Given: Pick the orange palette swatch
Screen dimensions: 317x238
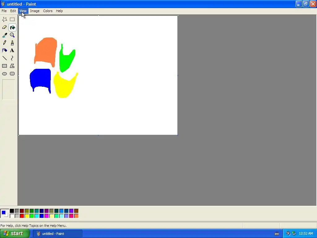Looking at the screenshot, I should click(76, 216).
